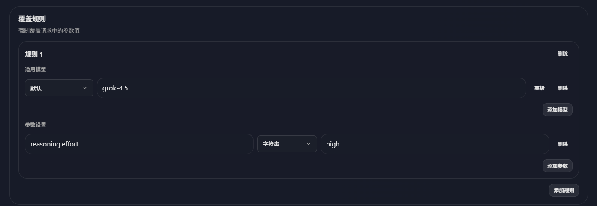Click the chevron icon beside 字符串
597x206 pixels.
[308, 144]
